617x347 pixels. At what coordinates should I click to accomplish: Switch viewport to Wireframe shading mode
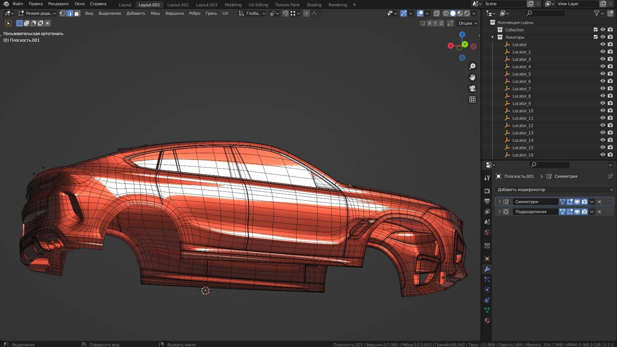[x=447, y=13]
